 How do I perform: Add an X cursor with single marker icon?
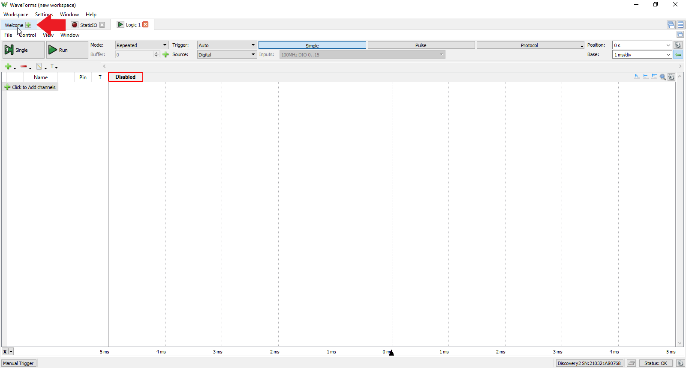coord(646,77)
